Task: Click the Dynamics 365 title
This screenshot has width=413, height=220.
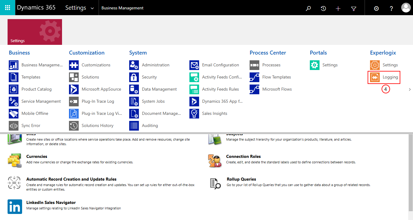Action: [36, 8]
